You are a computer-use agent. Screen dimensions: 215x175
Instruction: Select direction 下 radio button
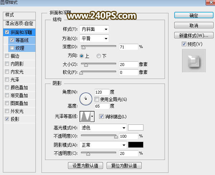point(99,56)
